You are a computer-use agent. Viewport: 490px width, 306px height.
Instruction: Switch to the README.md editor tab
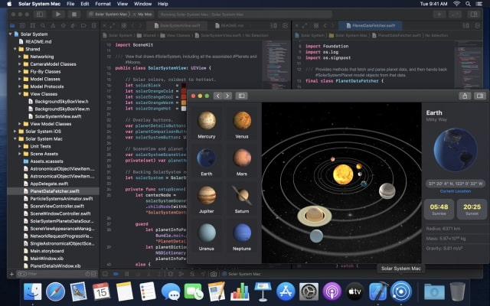pos(230,25)
